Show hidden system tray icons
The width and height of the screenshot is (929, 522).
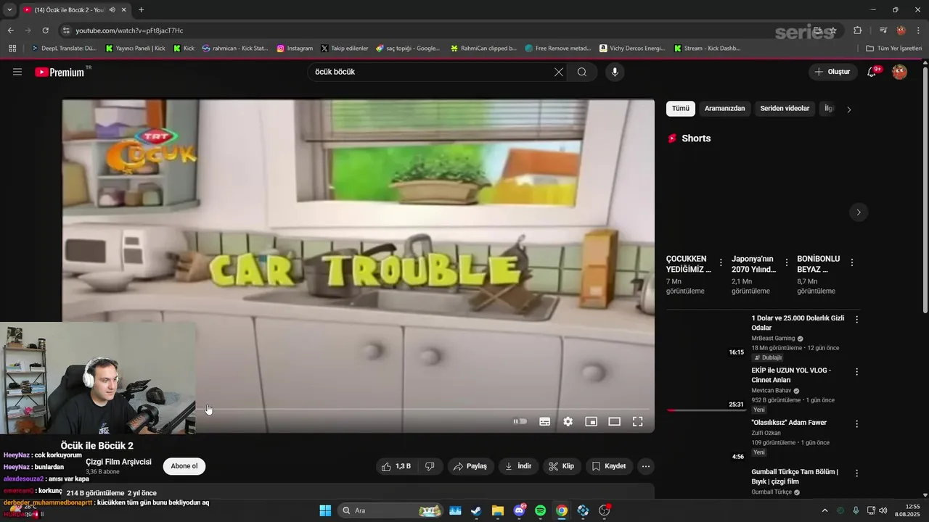coord(824,510)
